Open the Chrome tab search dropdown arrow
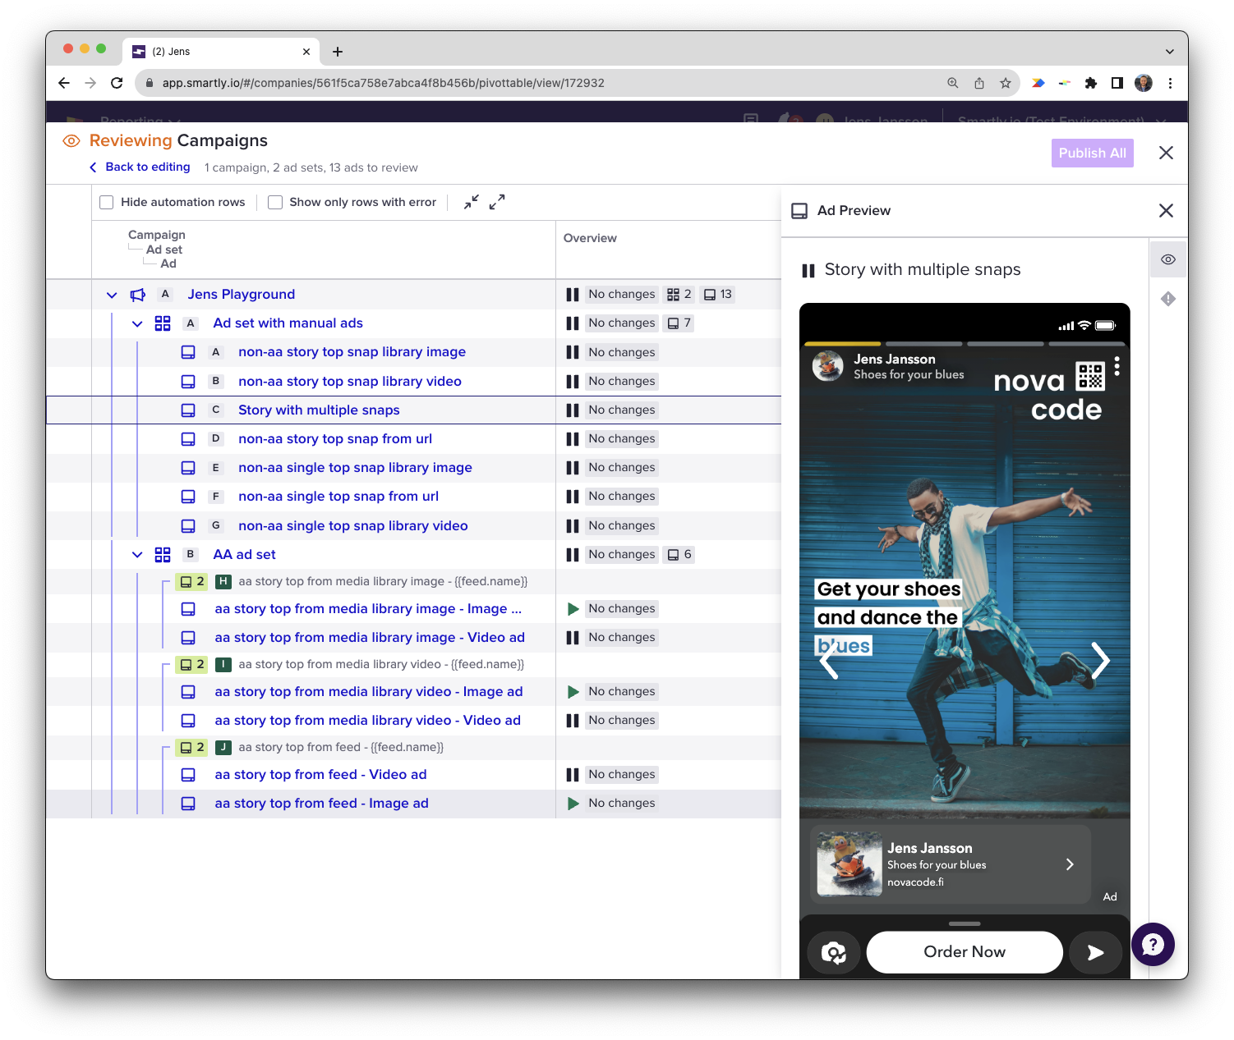1234x1040 pixels. pyautogui.click(x=1169, y=52)
